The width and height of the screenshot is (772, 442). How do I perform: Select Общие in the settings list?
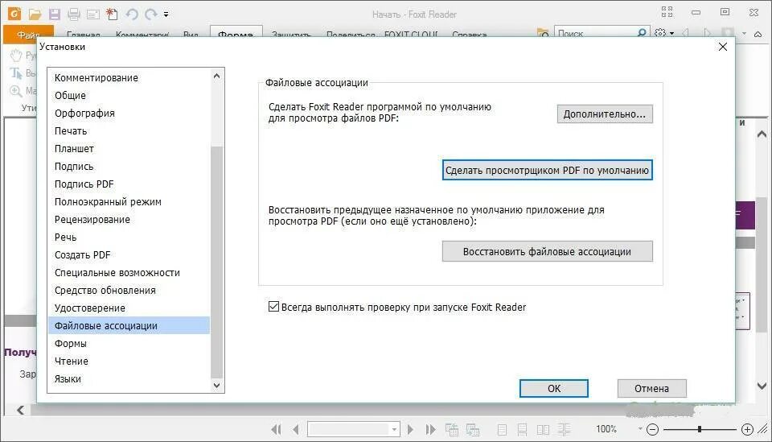pyautogui.click(x=129, y=96)
